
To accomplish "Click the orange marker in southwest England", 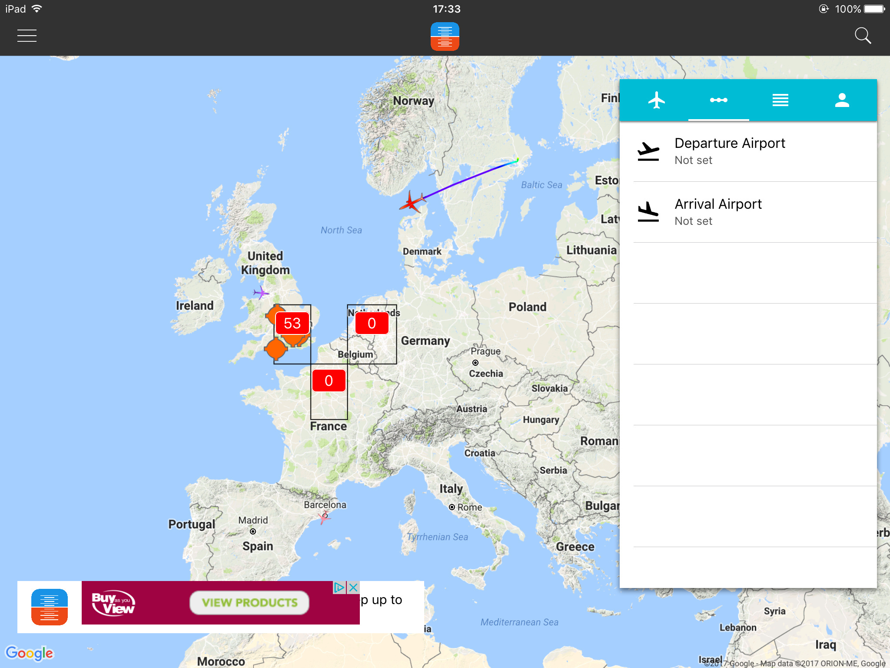I will (276, 348).
